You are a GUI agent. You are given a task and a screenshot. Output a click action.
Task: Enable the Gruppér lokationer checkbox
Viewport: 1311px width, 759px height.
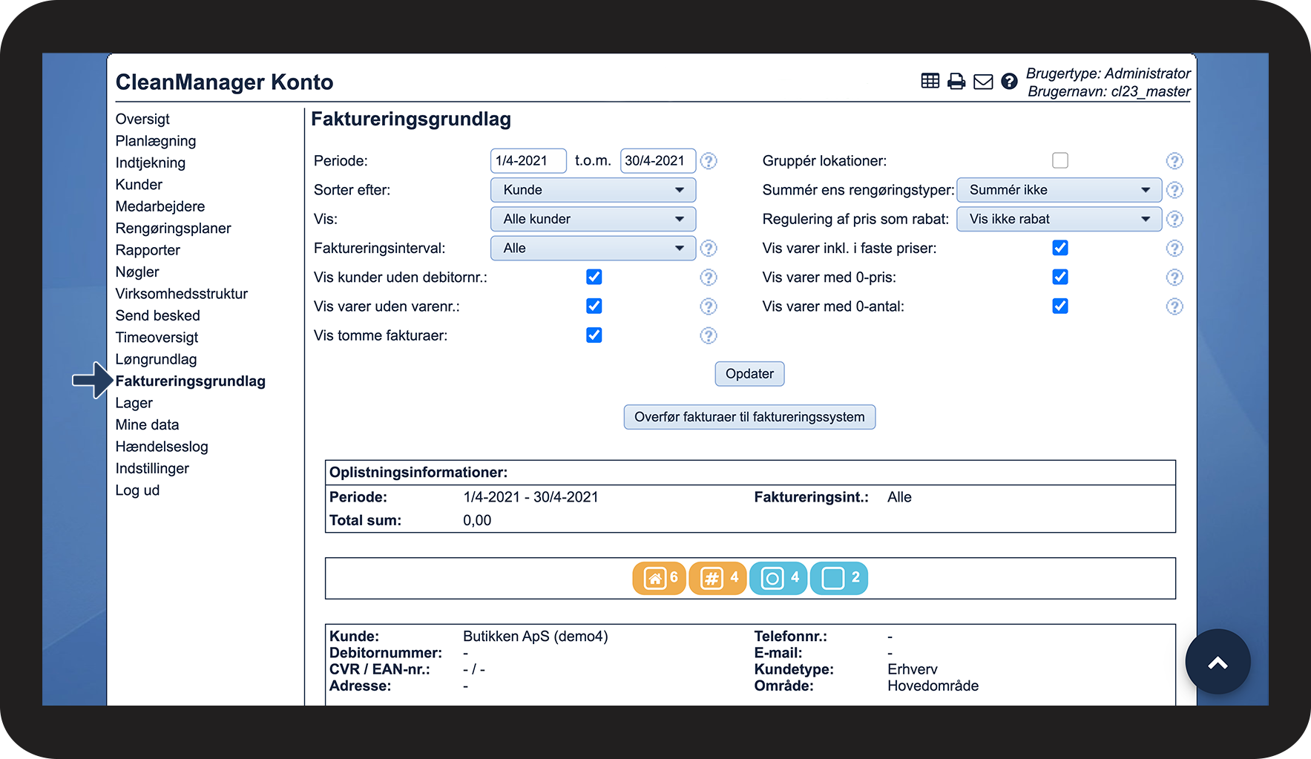click(1060, 161)
